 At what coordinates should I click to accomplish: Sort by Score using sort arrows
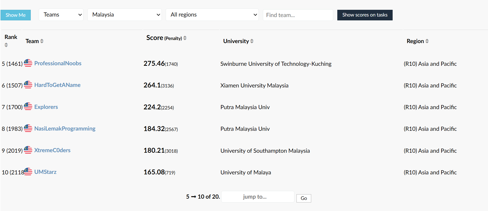coord(185,38)
